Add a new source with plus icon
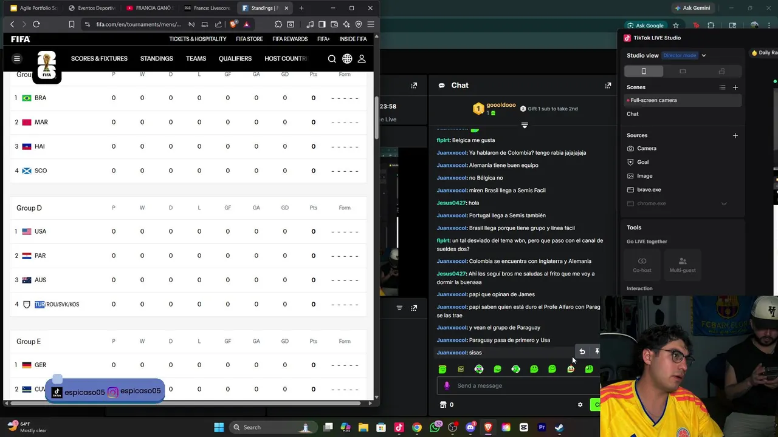 pos(735,135)
